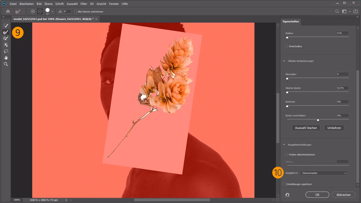
Task: Enable Einstellungen speichern checkbox
Action: 284,184
